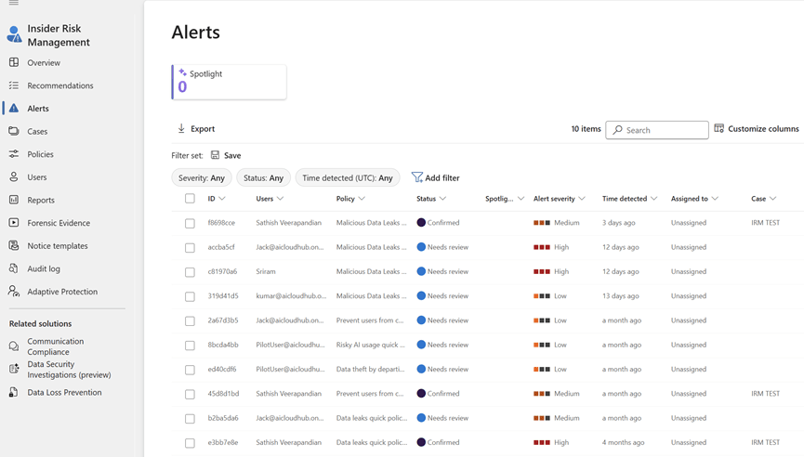Click the Adaptive Protection sidebar icon
The width and height of the screenshot is (804, 457).
[x=14, y=292]
